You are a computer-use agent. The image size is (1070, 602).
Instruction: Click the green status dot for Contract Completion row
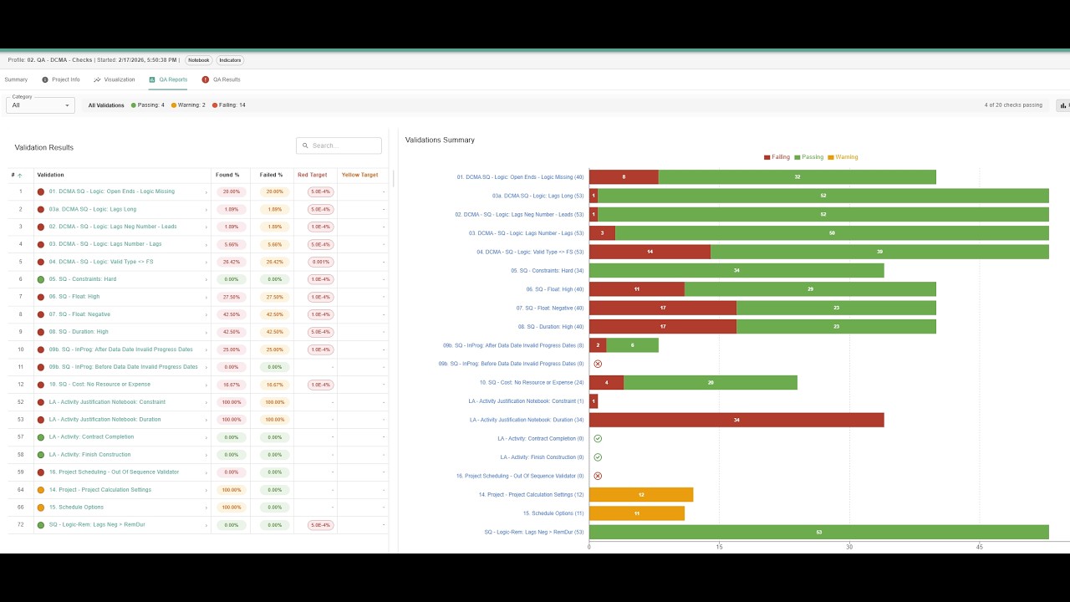click(x=41, y=437)
